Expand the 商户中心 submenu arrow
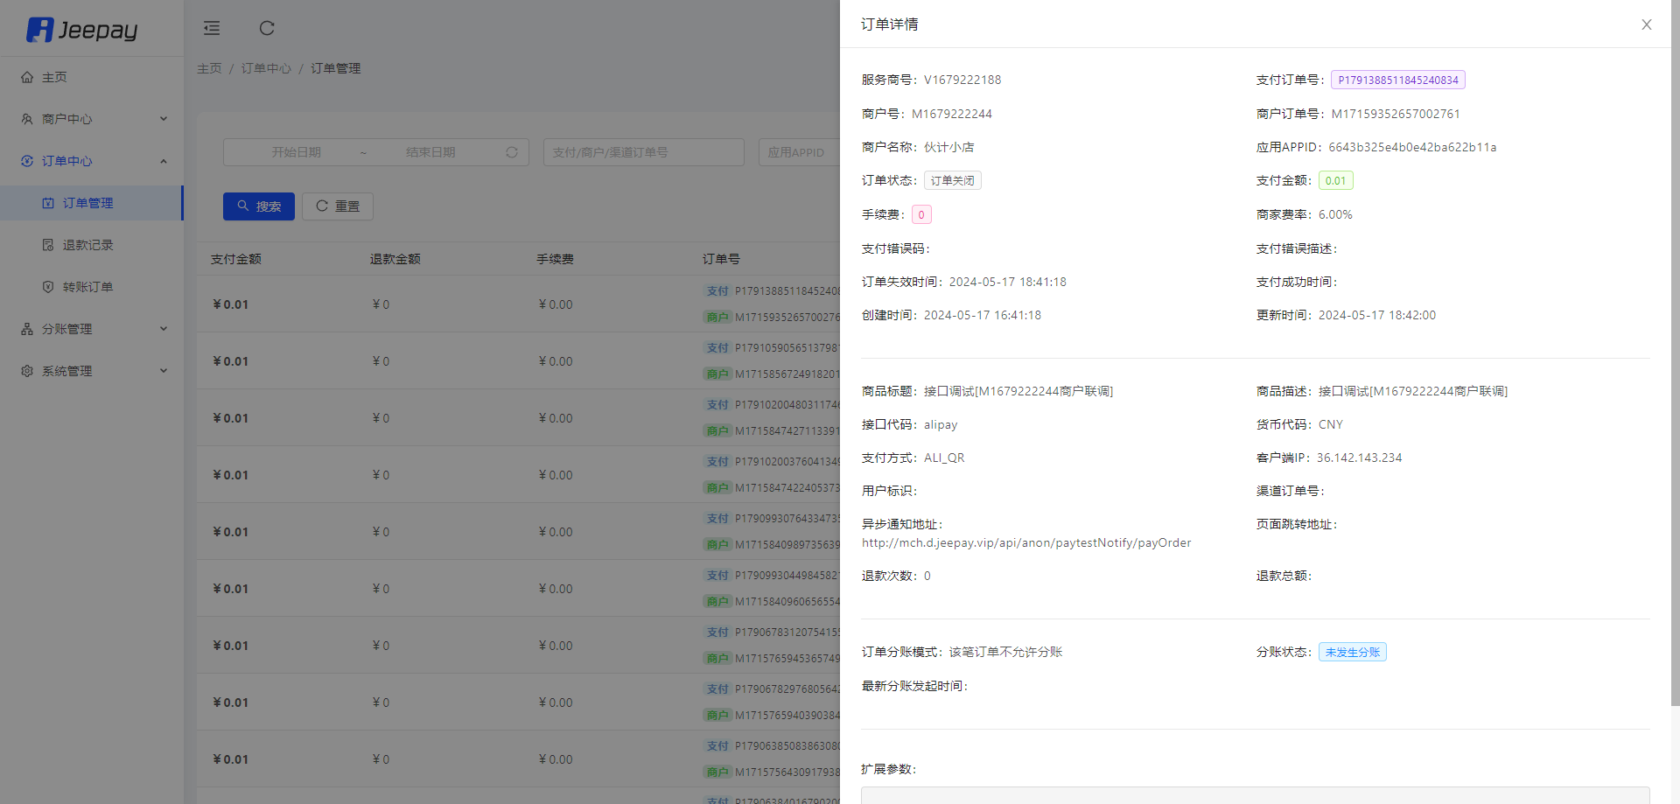1680x804 pixels. [164, 119]
